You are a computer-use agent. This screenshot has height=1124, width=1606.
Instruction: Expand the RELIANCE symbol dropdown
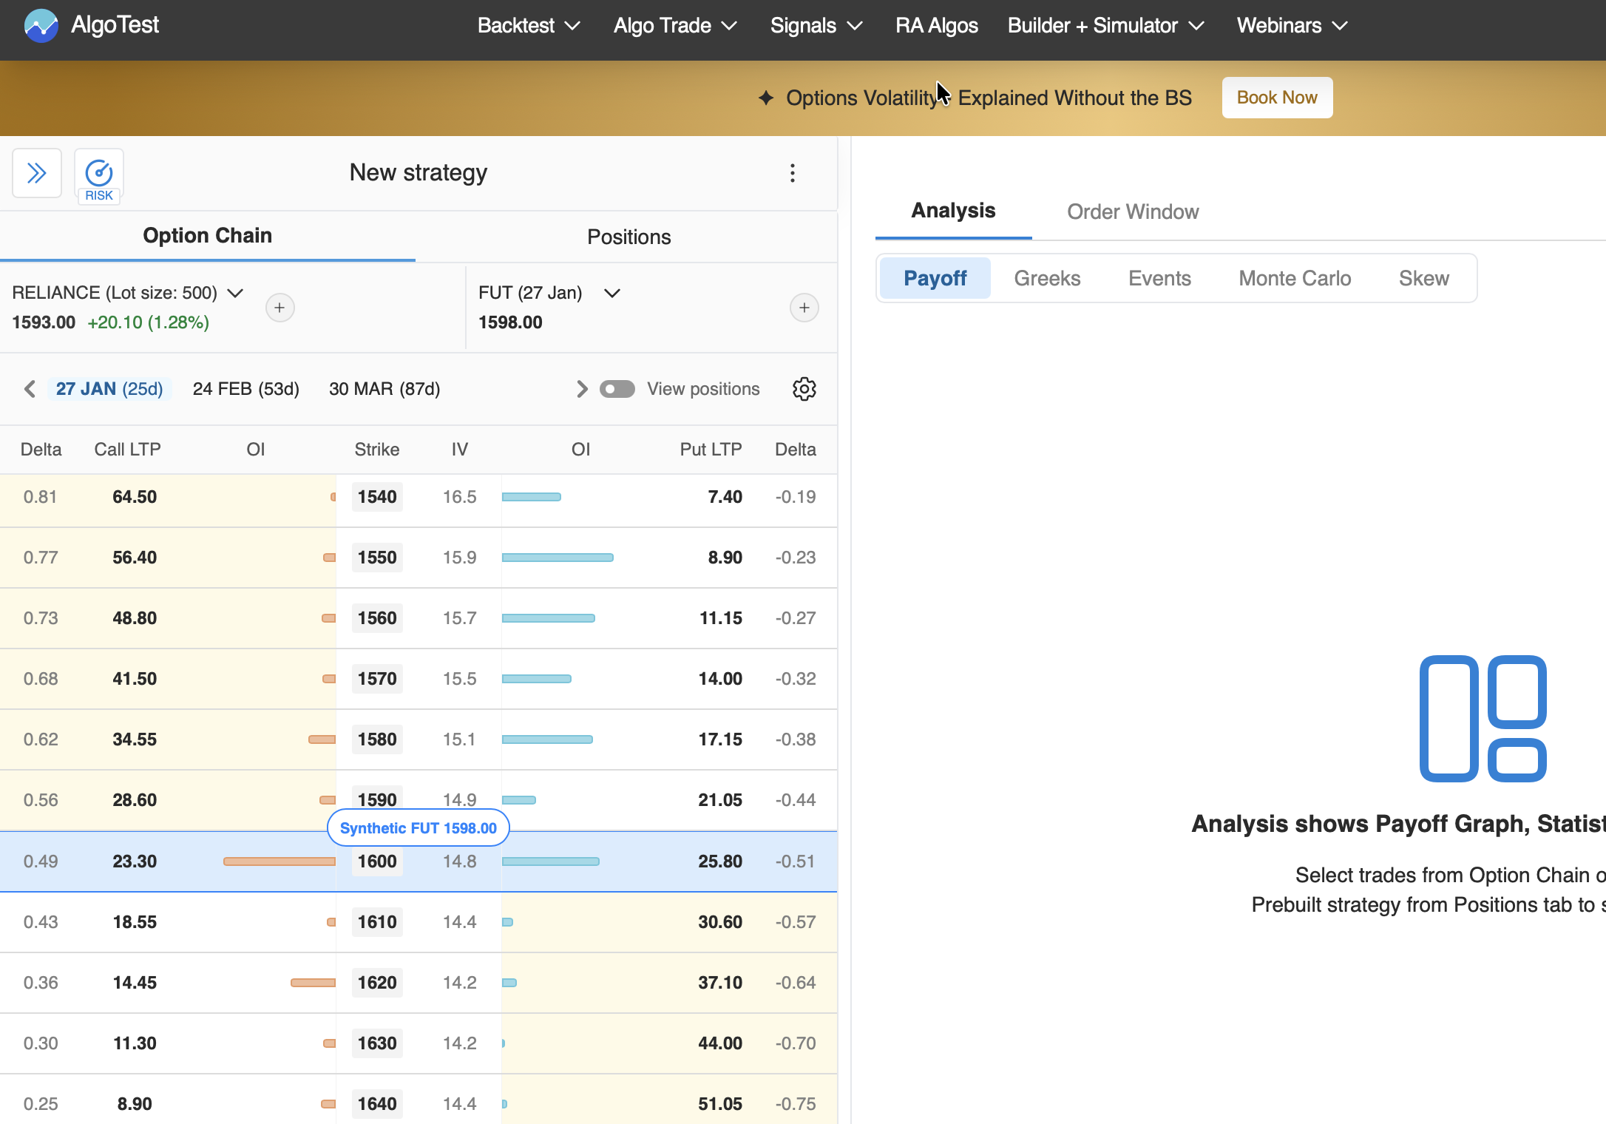click(x=235, y=293)
